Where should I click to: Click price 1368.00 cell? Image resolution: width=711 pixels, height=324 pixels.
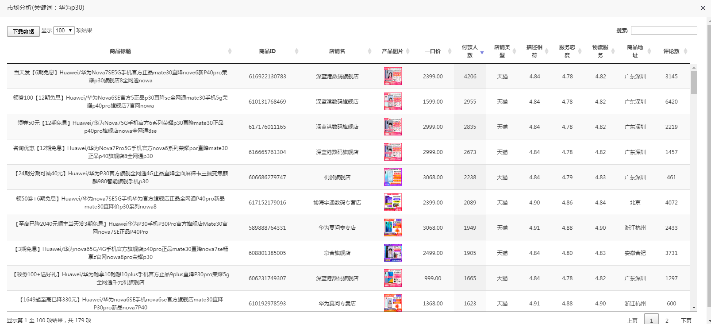(433, 304)
